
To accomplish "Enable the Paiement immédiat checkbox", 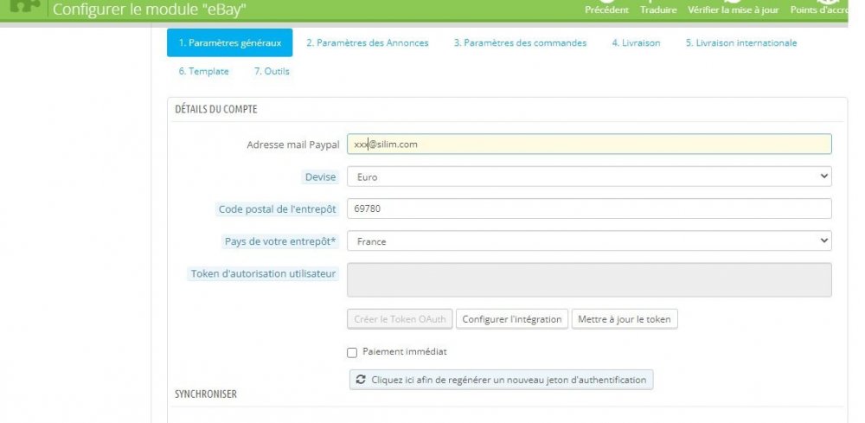I will click(x=352, y=352).
